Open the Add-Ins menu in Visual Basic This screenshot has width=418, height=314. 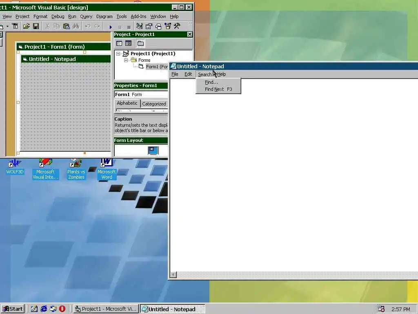[138, 16]
